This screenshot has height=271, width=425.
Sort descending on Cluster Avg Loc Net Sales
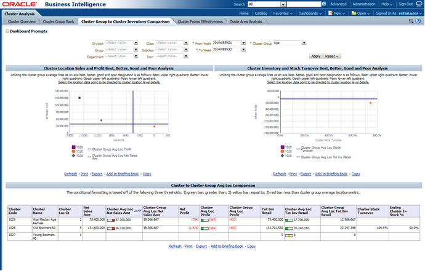coord(140,211)
